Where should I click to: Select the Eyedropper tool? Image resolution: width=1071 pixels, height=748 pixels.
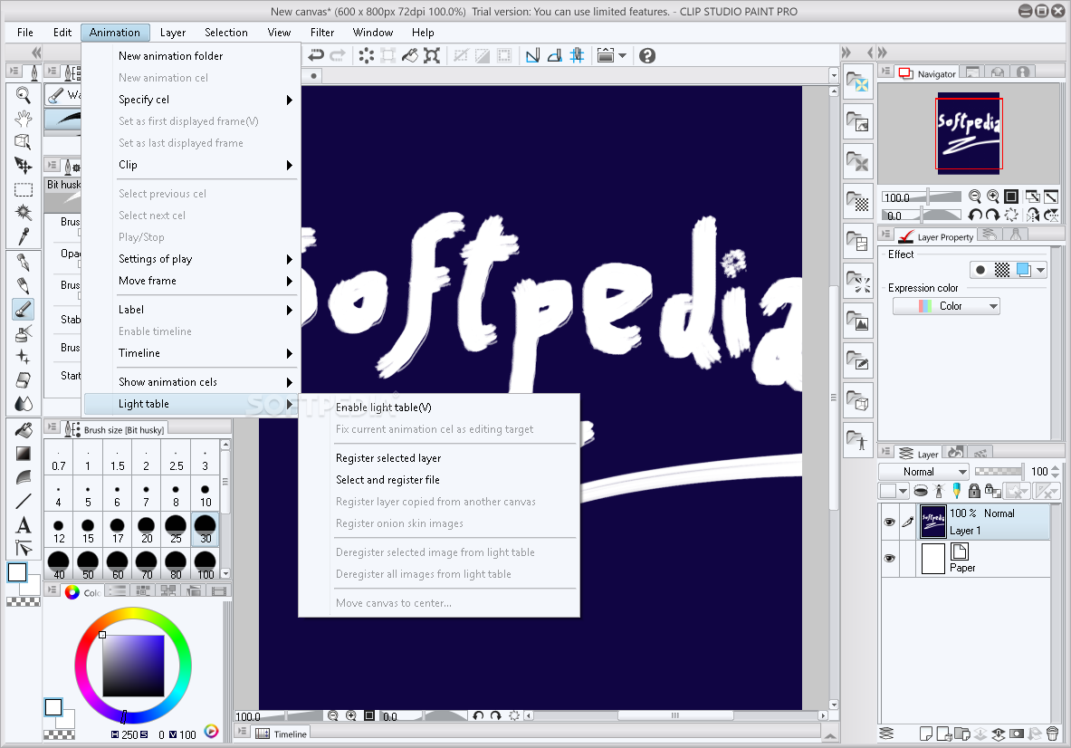(23, 235)
